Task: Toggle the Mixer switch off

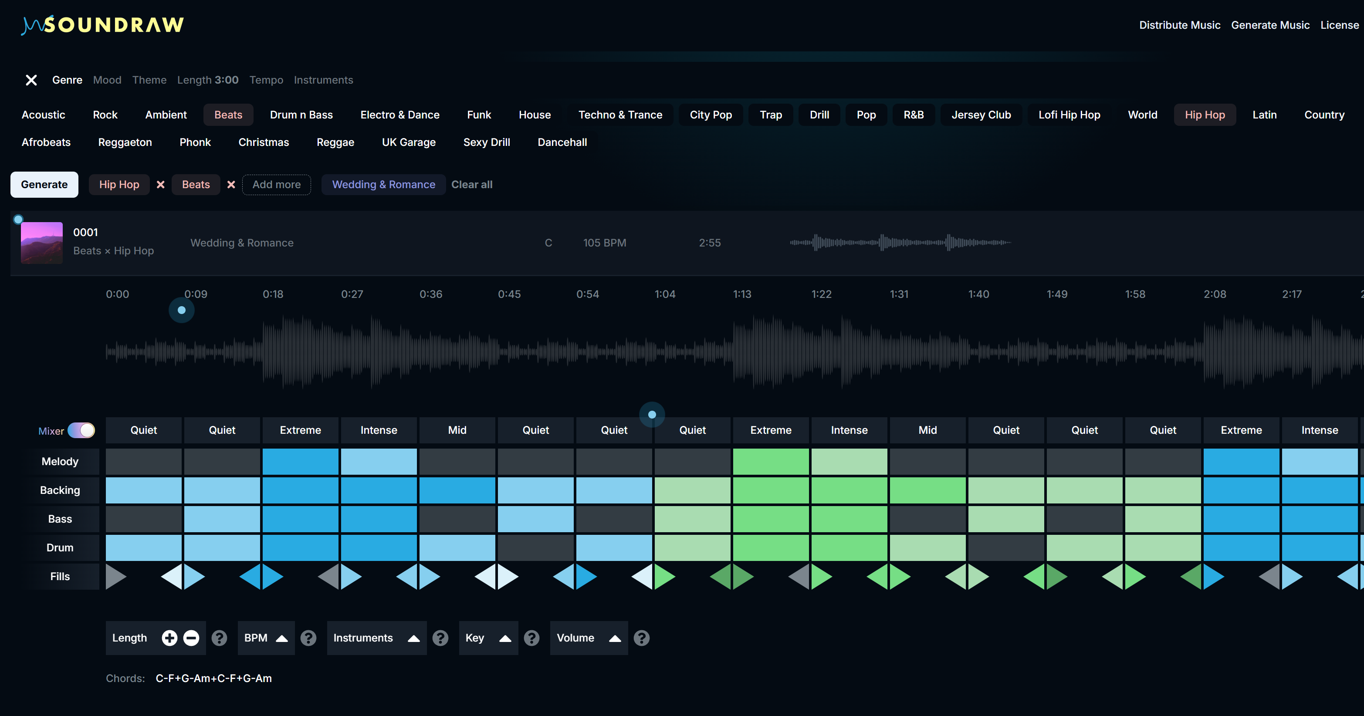Action: click(81, 430)
